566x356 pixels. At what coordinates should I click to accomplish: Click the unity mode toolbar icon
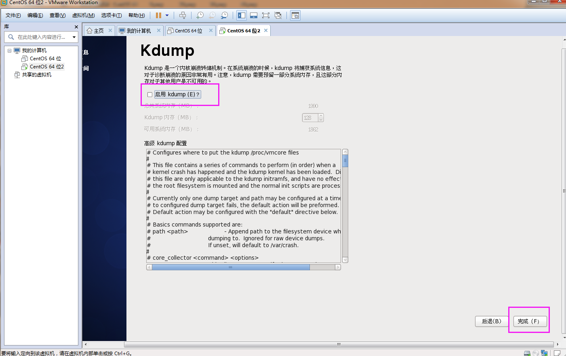[278, 15]
